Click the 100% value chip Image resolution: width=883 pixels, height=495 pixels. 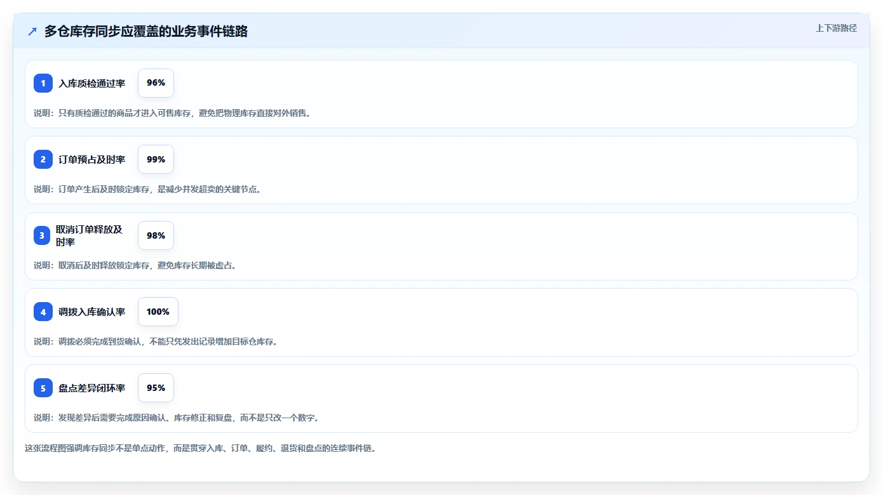click(x=158, y=312)
